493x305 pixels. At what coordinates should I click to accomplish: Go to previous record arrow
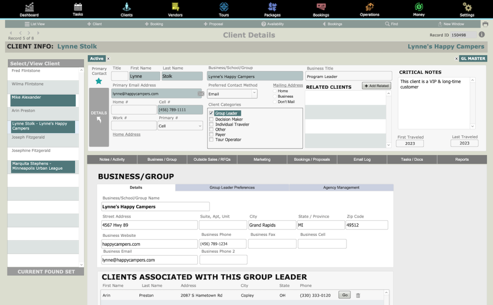click(x=20, y=33)
